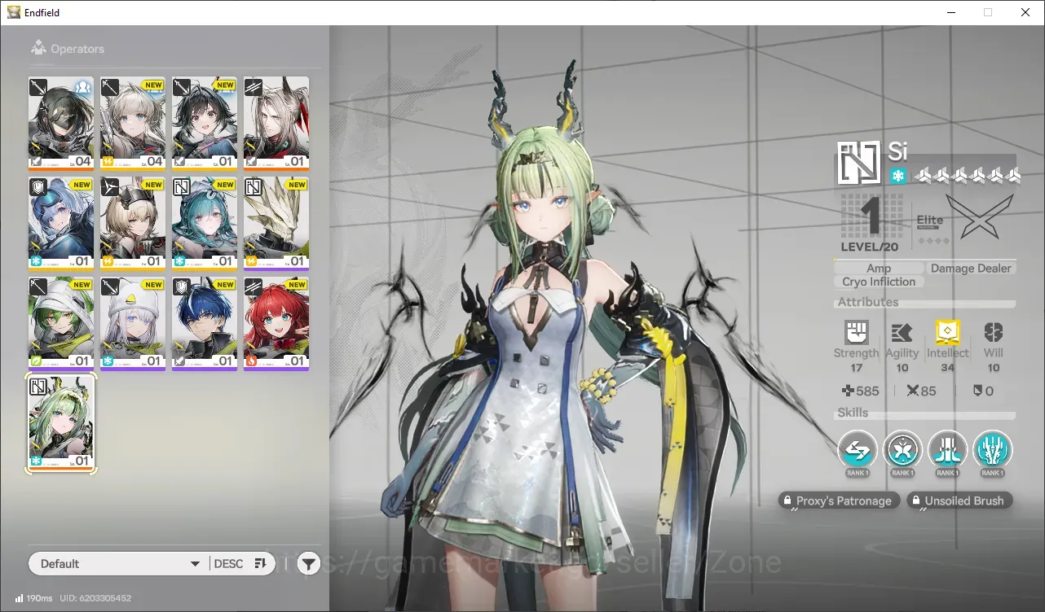The image size is (1045, 612).
Task: Click the crossed-swords attack icon beside 85
Action: tap(912, 391)
